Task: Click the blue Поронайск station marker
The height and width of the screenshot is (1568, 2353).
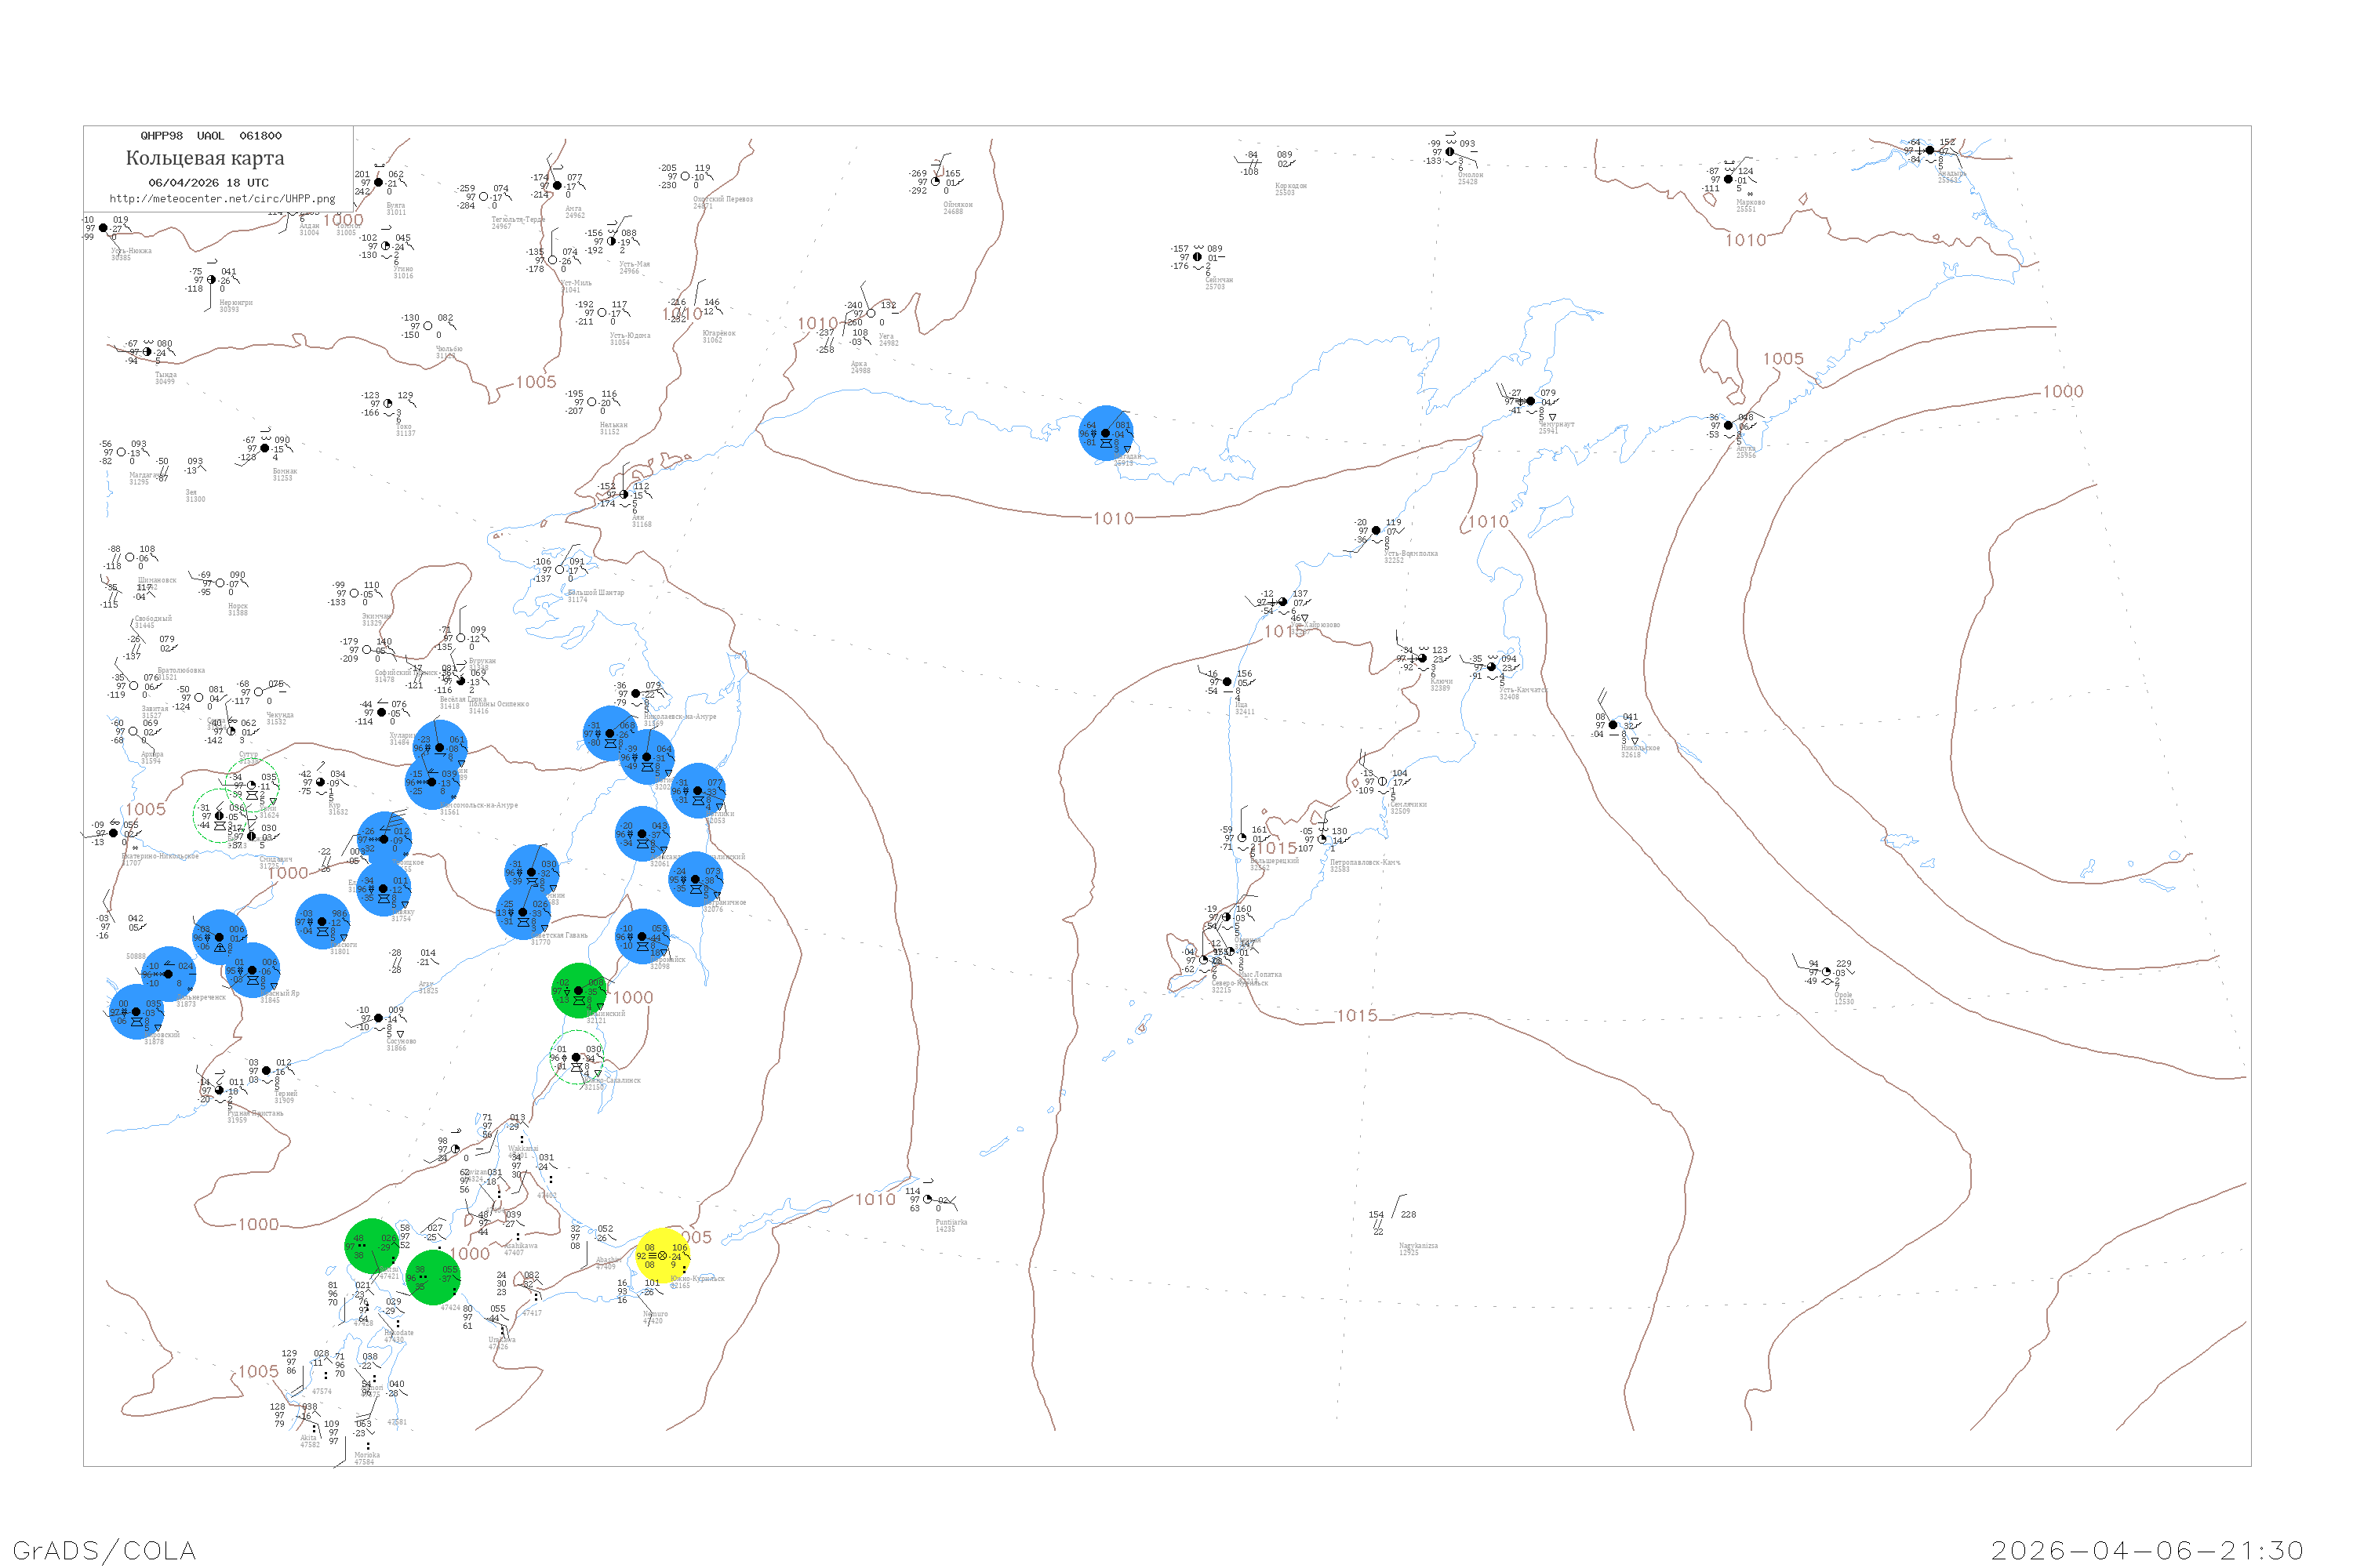Action: 642,937
